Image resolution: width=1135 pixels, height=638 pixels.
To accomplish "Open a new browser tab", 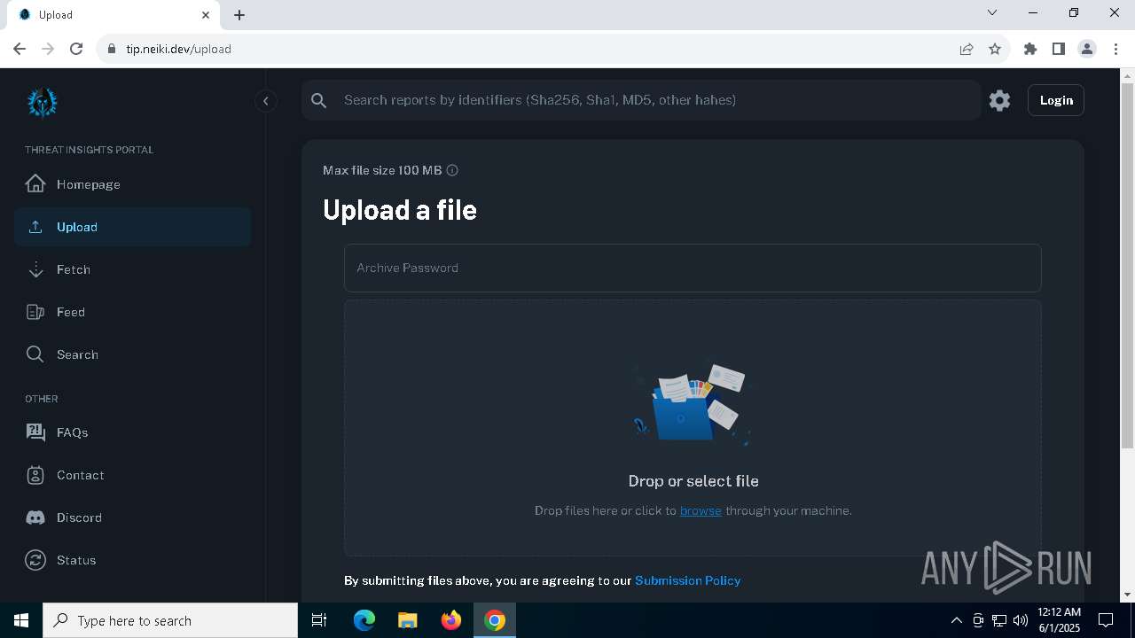I will 239,14.
